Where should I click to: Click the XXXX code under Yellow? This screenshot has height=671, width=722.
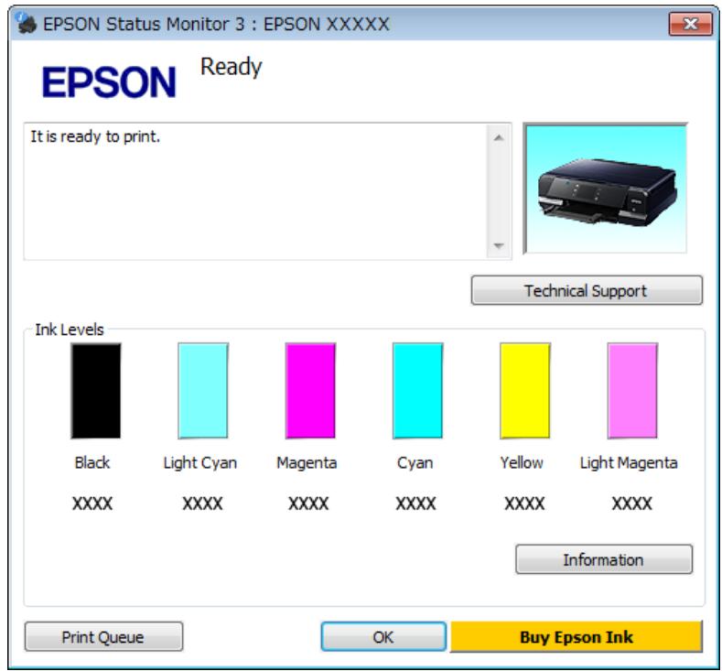tap(524, 503)
